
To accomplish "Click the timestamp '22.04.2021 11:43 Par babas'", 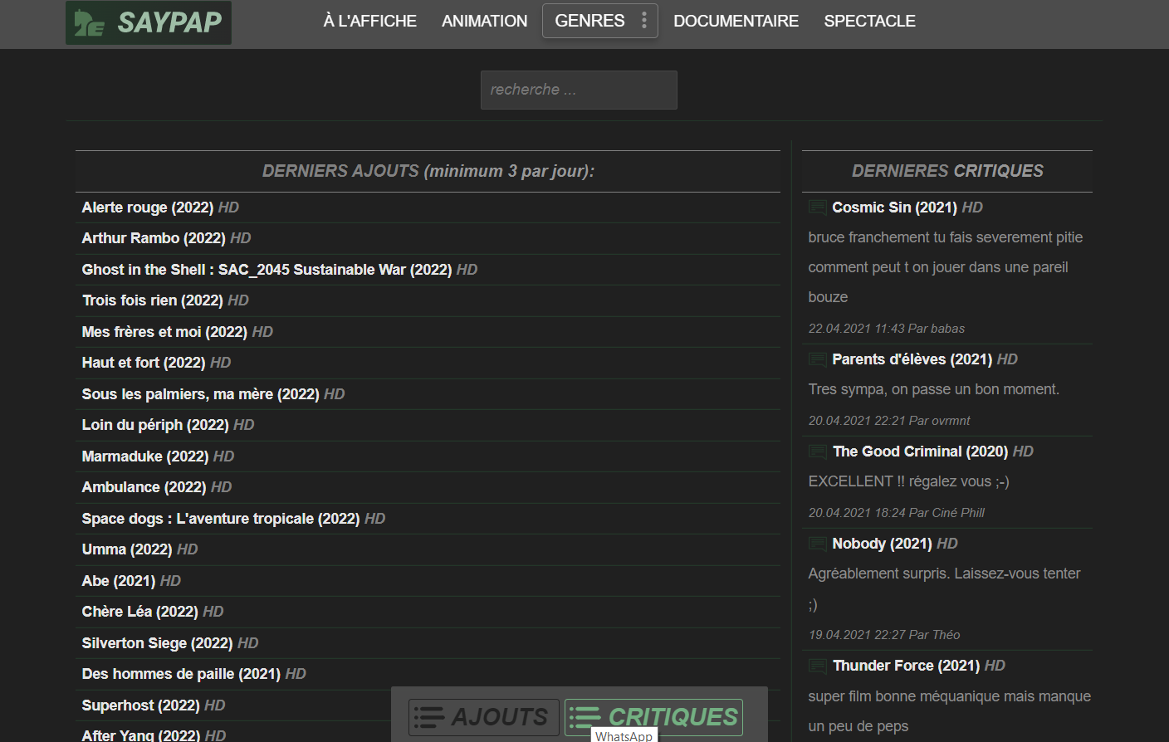I will click(x=887, y=329).
